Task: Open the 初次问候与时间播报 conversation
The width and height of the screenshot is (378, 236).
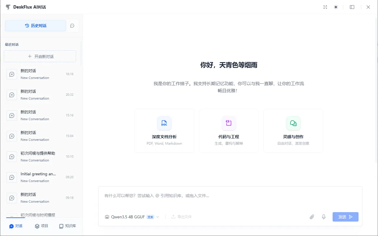Action: click(40, 215)
